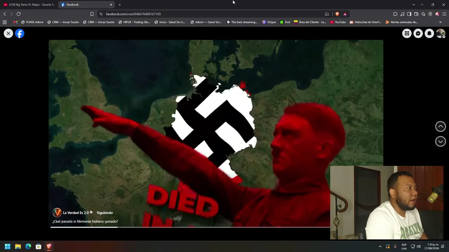The height and width of the screenshot is (252, 449).
Task: Switch to the Big Yamo YouTube tab
Action: coord(29,5)
